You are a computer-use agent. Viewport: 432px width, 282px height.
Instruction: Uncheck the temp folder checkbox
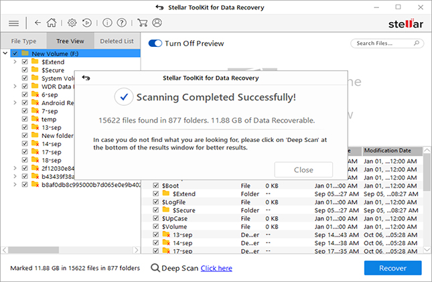[25, 119]
